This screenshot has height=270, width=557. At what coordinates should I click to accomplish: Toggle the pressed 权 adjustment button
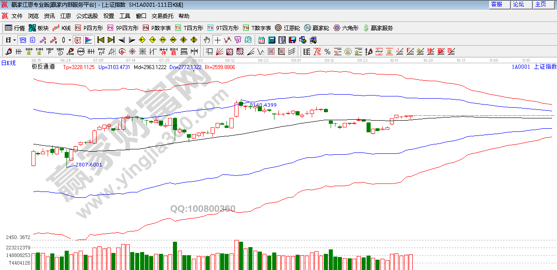pos(78,40)
